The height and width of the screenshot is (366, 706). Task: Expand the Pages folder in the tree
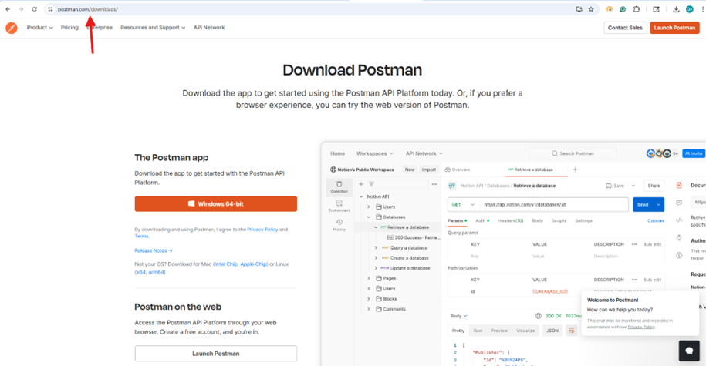coord(369,278)
